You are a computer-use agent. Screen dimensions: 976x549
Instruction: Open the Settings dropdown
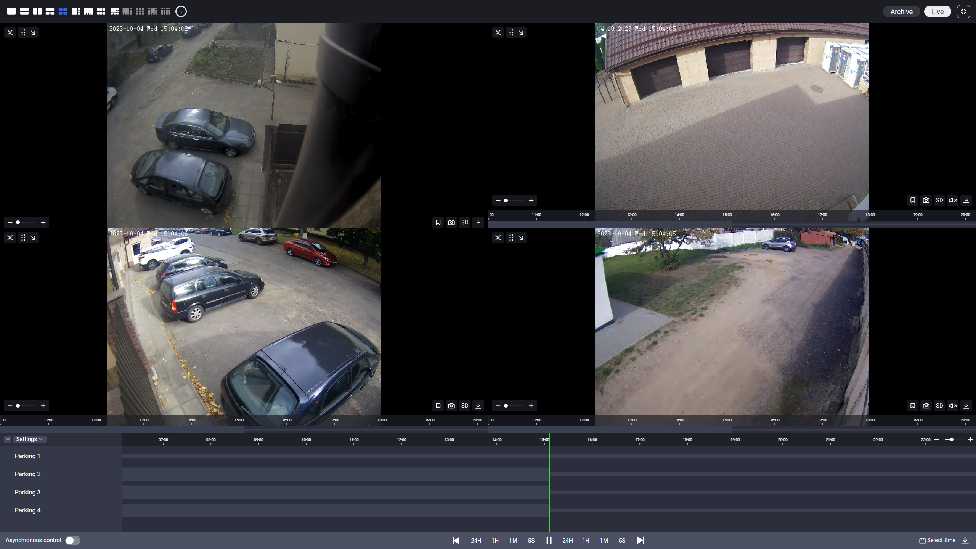(29, 439)
